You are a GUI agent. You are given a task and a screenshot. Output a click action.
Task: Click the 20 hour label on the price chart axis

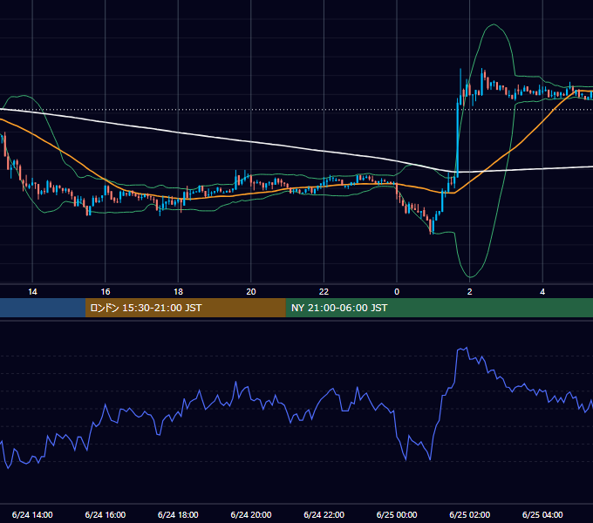[x=251, y=292]
